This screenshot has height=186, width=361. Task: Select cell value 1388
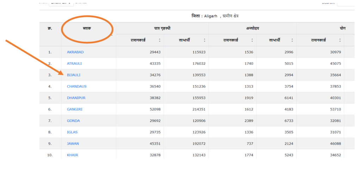[x=249, y=75]
